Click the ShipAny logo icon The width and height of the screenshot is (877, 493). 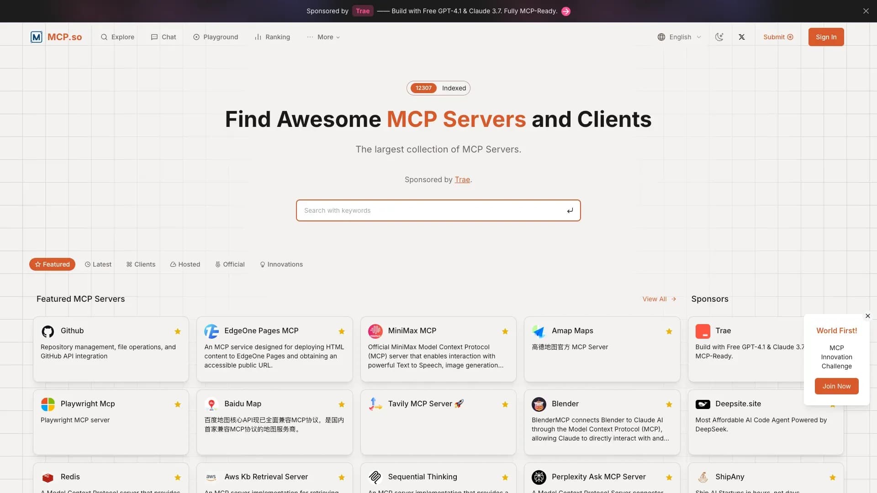coord(703,477)
